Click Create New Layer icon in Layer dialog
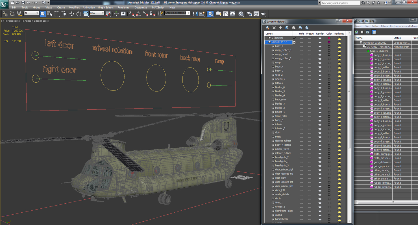This screenshot has height=225, width=418. click(x=267, y=28)
